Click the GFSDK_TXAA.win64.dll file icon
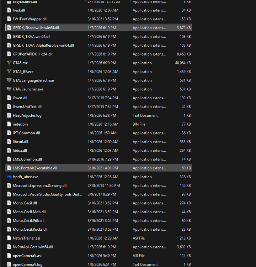The width and height of the screenshot is (256, 267). click(x=9, y=37)
